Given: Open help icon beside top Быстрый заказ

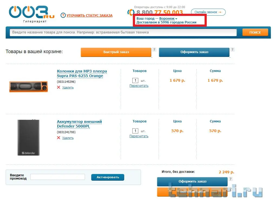Looking at the screenshot, I should pos(154,50).
